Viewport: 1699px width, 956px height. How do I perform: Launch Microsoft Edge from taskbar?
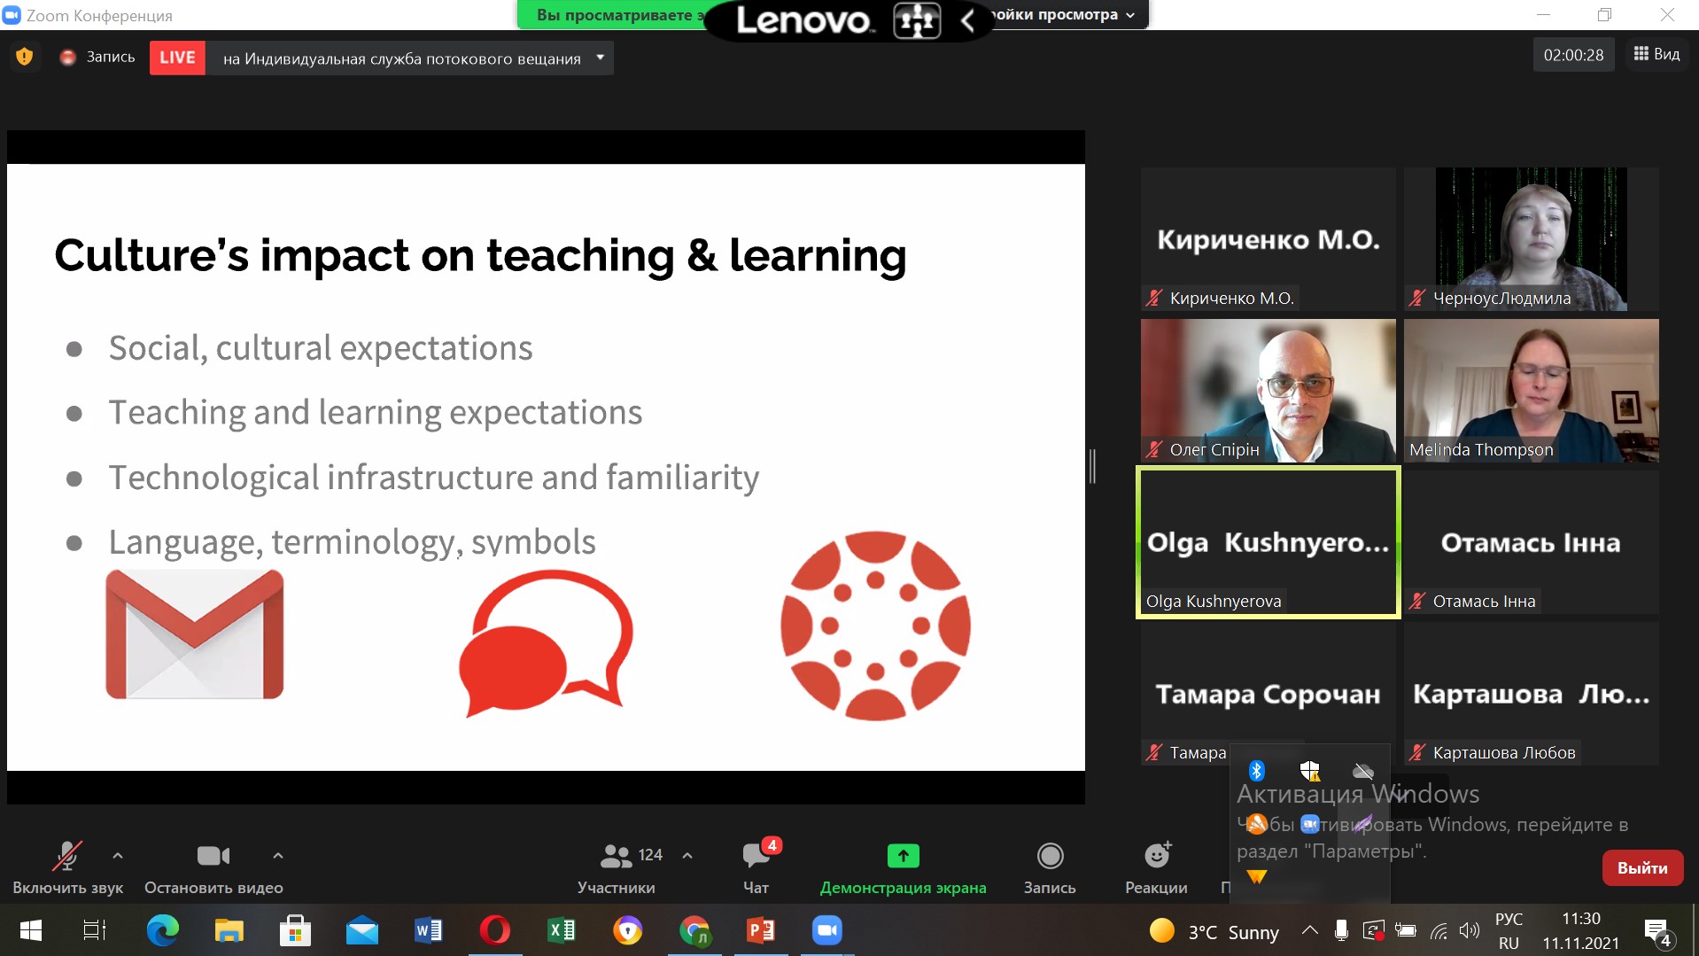pos(162,930)
